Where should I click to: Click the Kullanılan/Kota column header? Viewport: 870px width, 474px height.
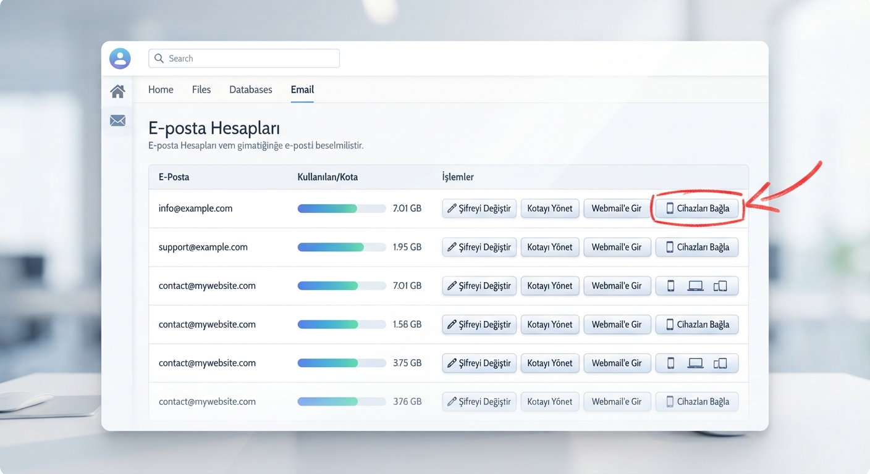[x=327, y=177]
